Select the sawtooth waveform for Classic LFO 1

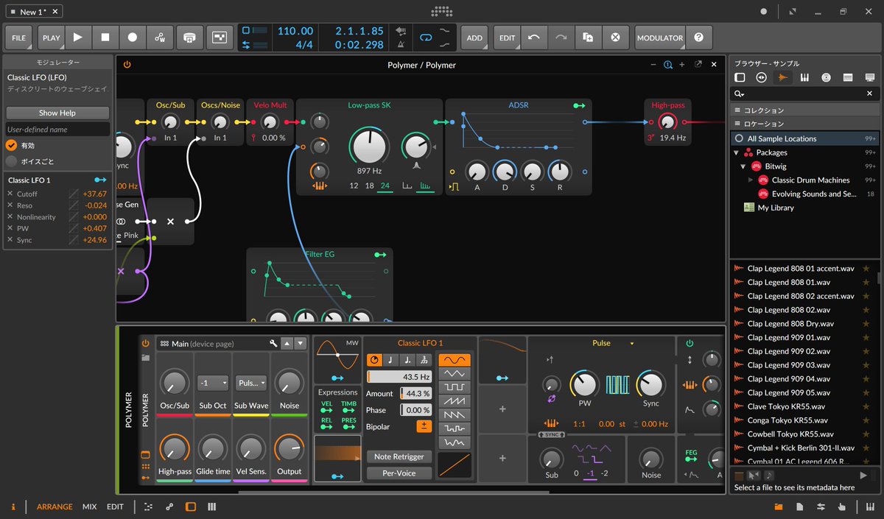[x=455, y=401]
